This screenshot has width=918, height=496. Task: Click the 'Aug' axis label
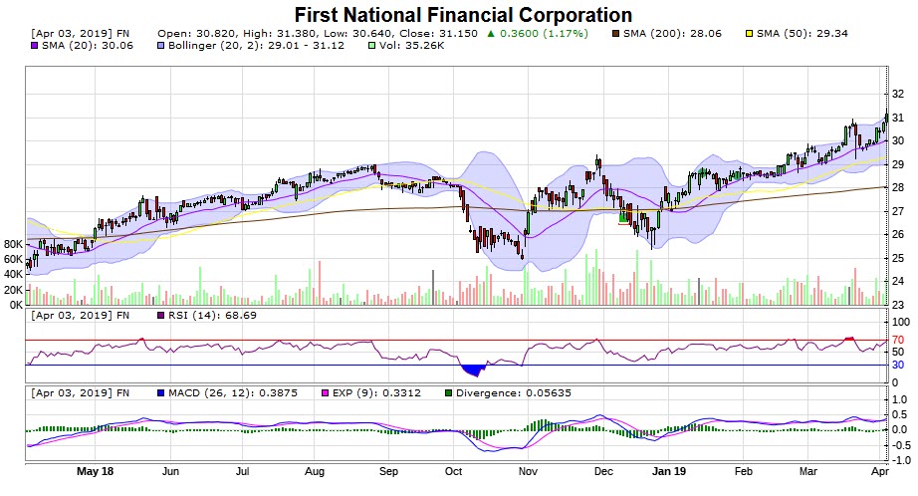point(315,471)
